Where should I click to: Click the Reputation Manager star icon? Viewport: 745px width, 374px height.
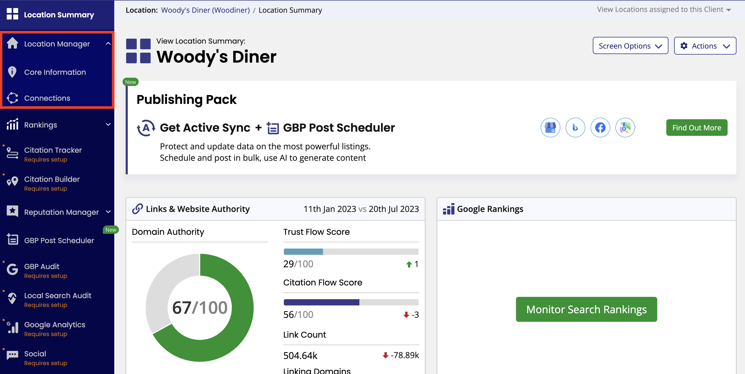(12, 211)
